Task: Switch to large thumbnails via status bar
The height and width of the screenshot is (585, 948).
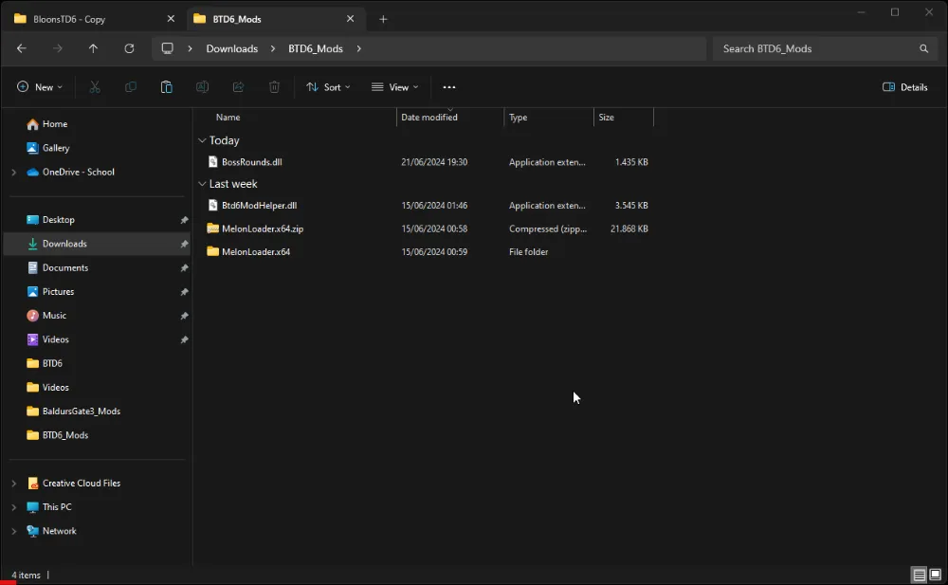Action: pos(934,575)
